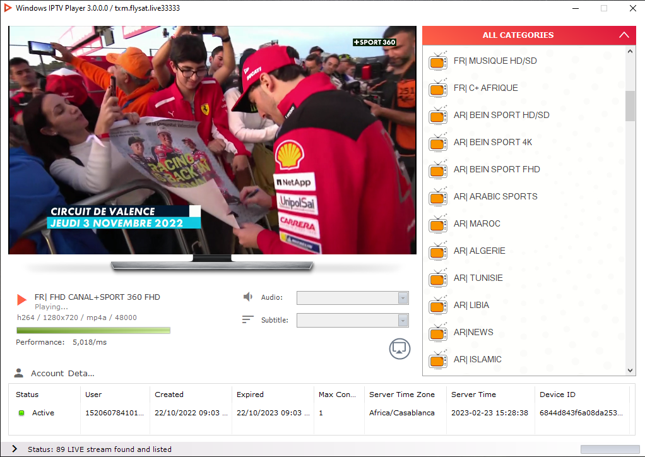This screenshot has height=457, width=645.
Task: Select FR| C+ AFRIQUE category
Action: coord(485,88)
